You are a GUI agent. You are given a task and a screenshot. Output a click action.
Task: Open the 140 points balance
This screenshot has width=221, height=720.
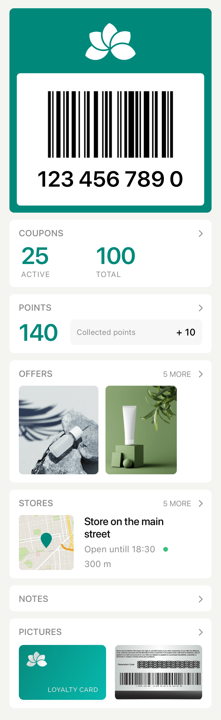[x=38, y=333]
